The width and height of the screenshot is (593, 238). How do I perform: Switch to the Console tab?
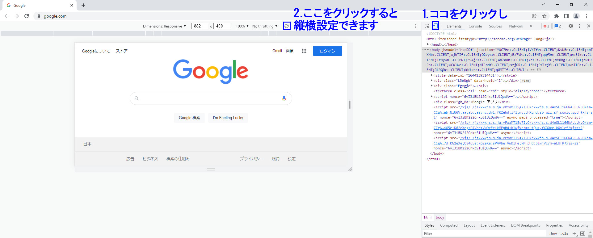pyautogui.click(x=475, y=26)
